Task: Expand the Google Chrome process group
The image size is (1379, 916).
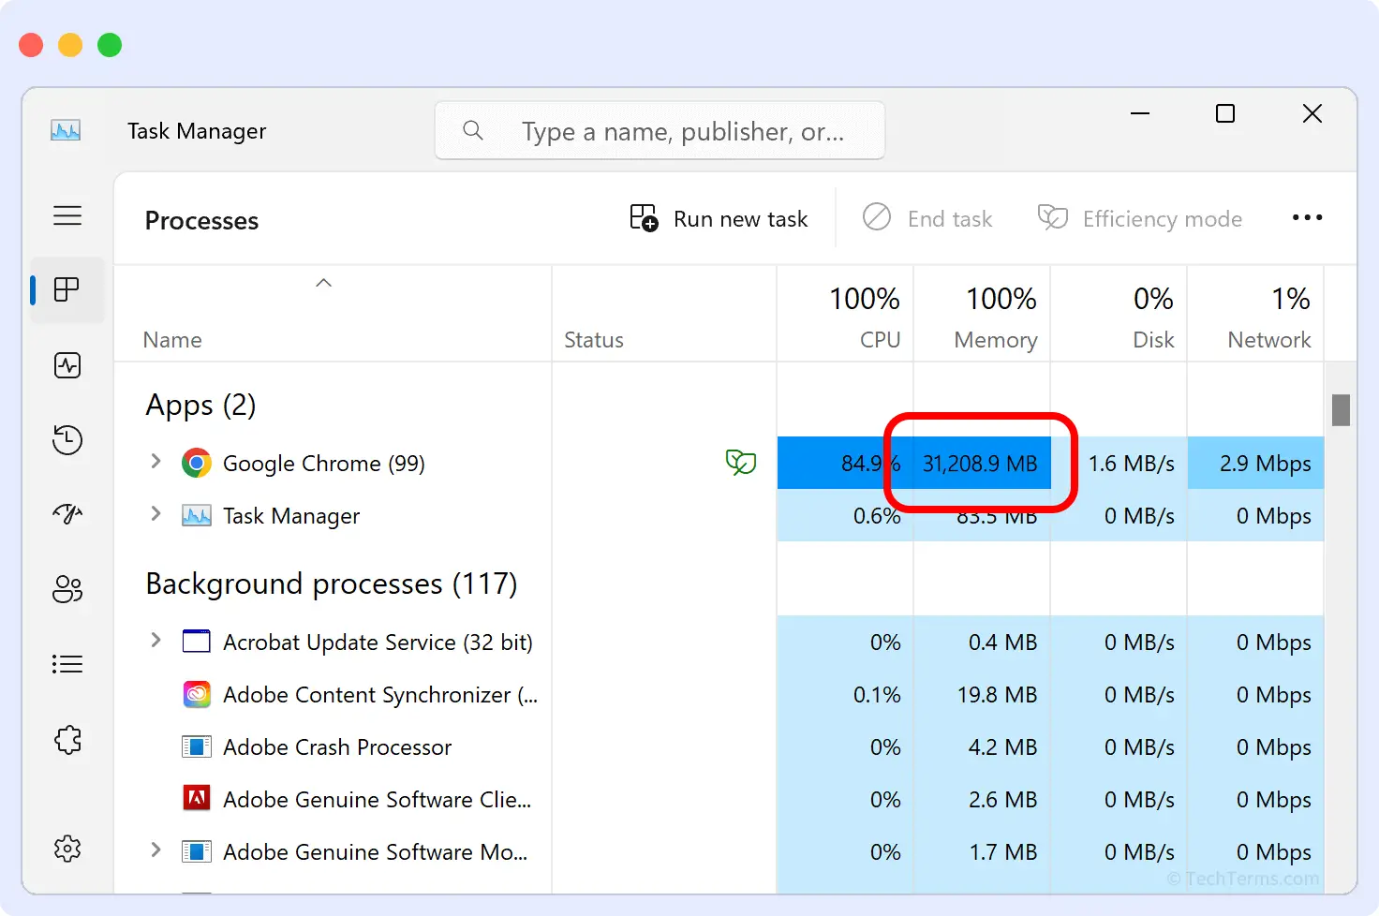Action: pyautogui.click(x=155, y=462)
